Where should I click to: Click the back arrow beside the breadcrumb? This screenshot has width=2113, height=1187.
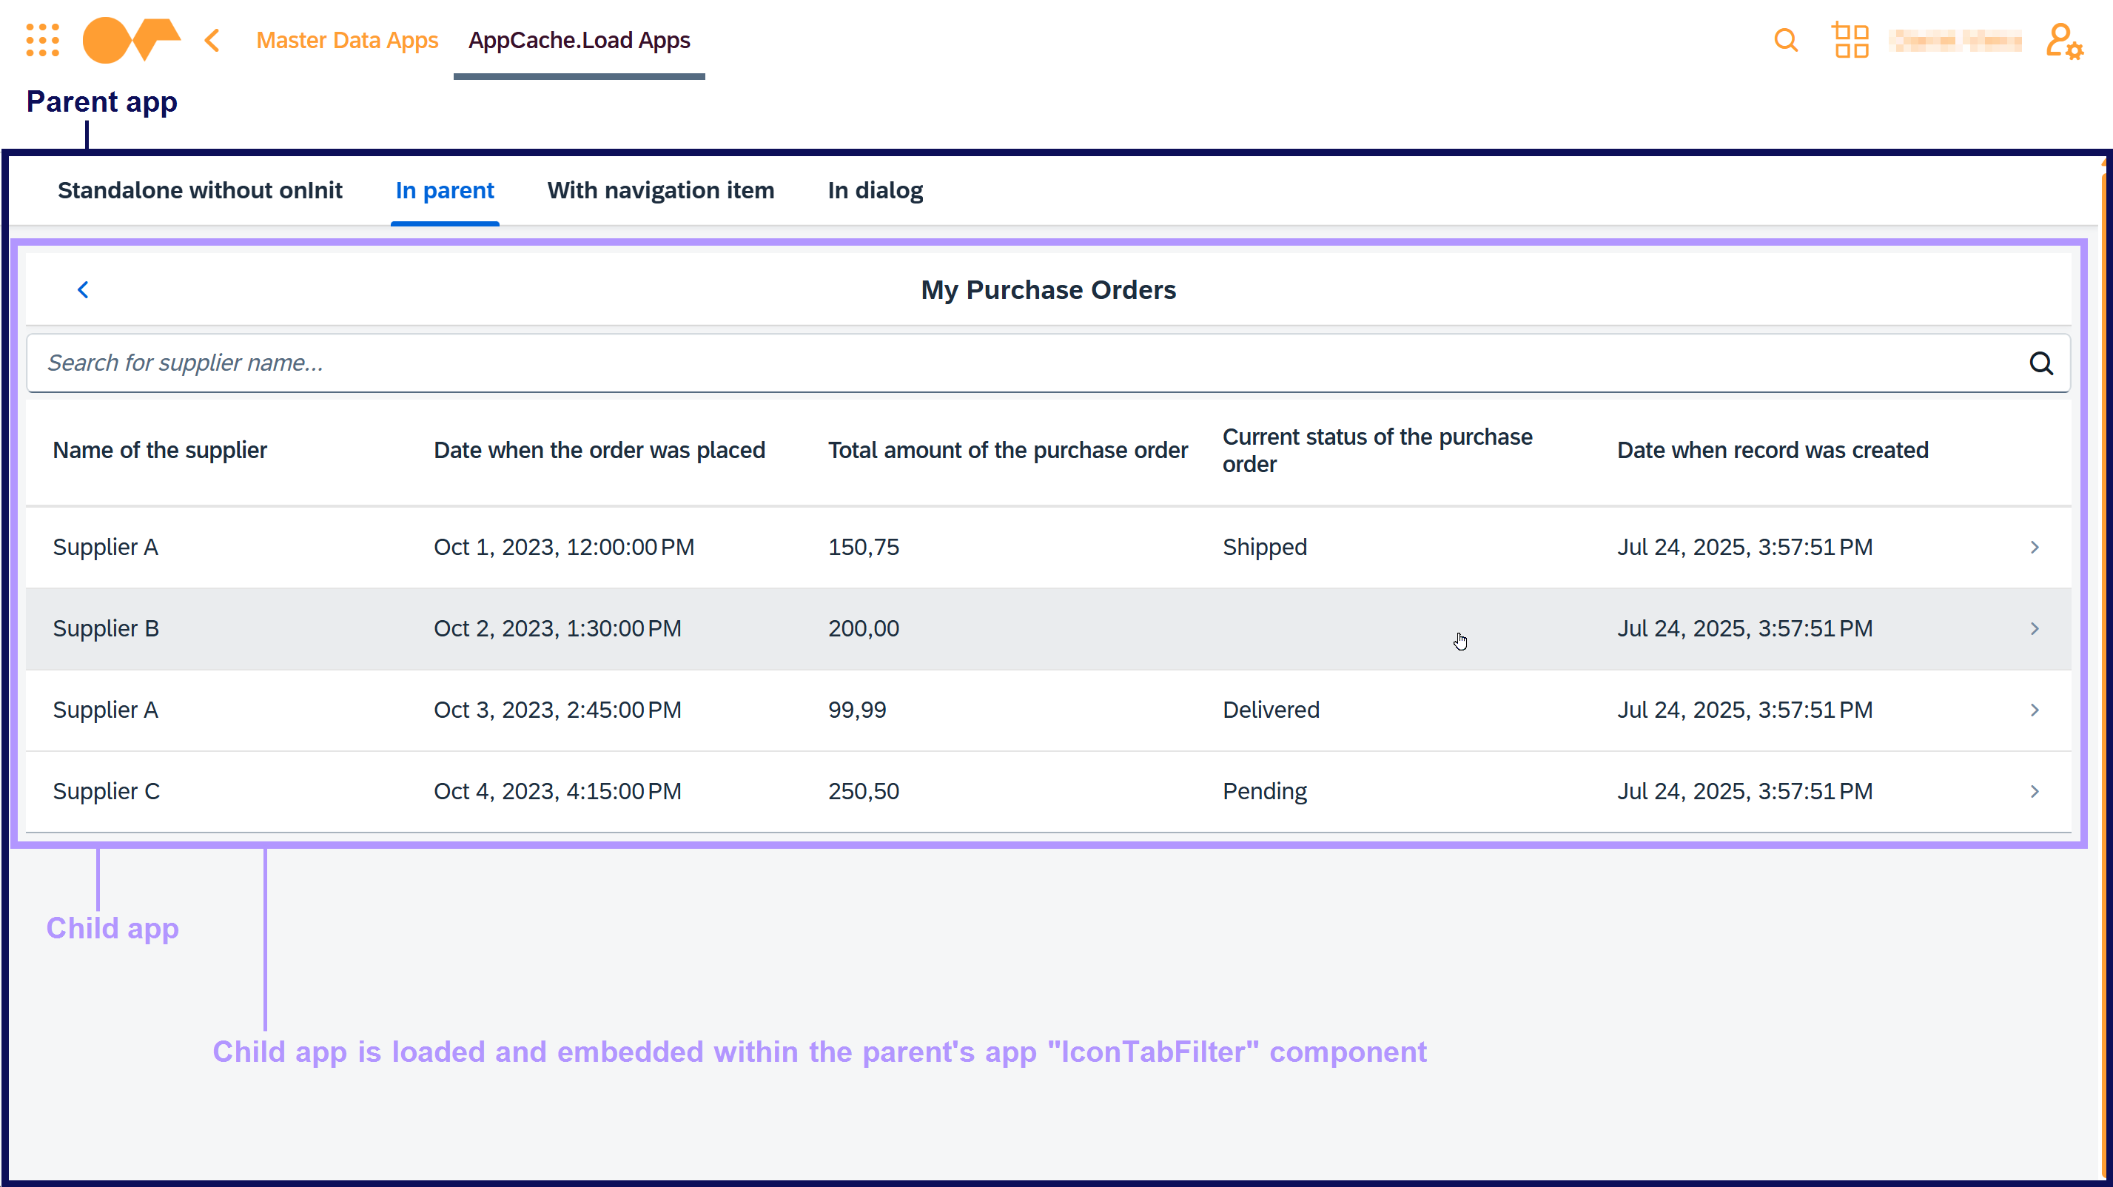(x=212, y=39)
